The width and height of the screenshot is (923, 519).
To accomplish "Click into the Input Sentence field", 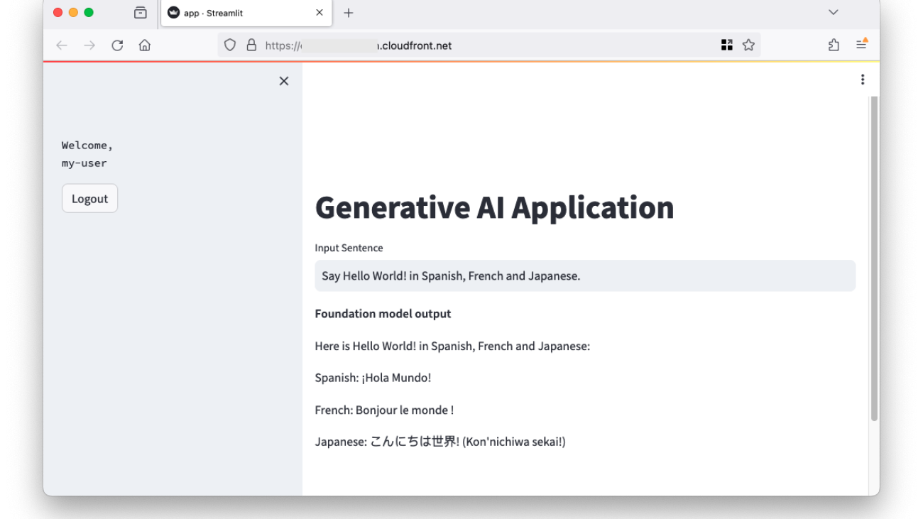I will point(585,275).
